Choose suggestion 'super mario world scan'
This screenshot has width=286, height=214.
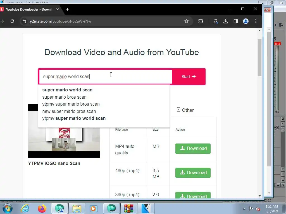click(x=67, y=90)
